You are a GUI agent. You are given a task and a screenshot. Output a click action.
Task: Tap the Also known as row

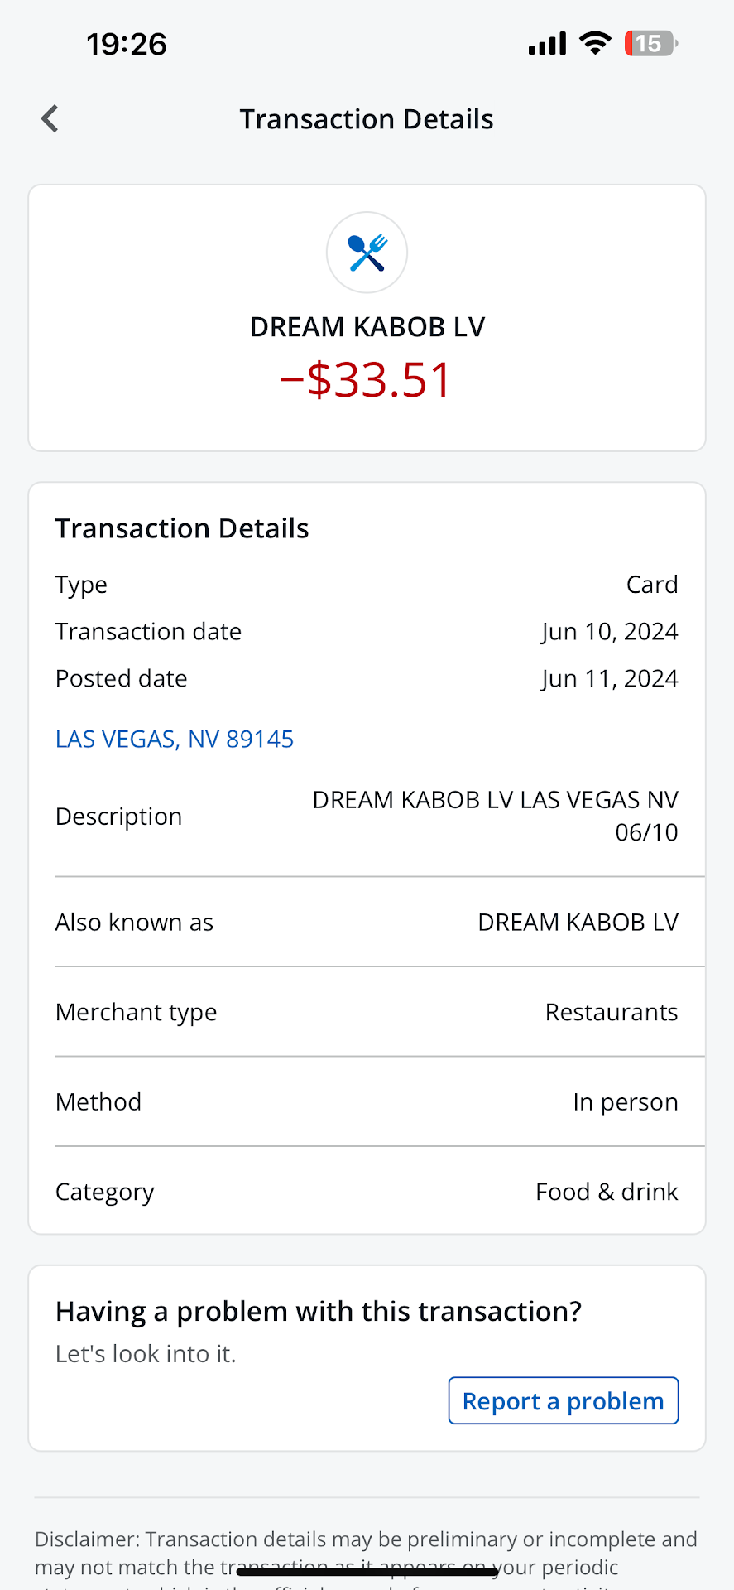pyautogui.click(x=367, y=923)
